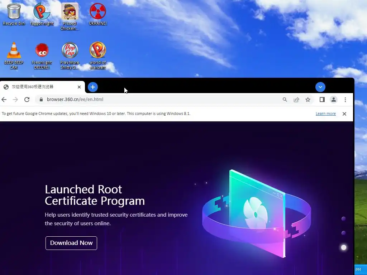Image resolution: width=367 pixels, height=275 pixels.
Task: Bookmark this page with the star icon
Action: pos(308,100)
